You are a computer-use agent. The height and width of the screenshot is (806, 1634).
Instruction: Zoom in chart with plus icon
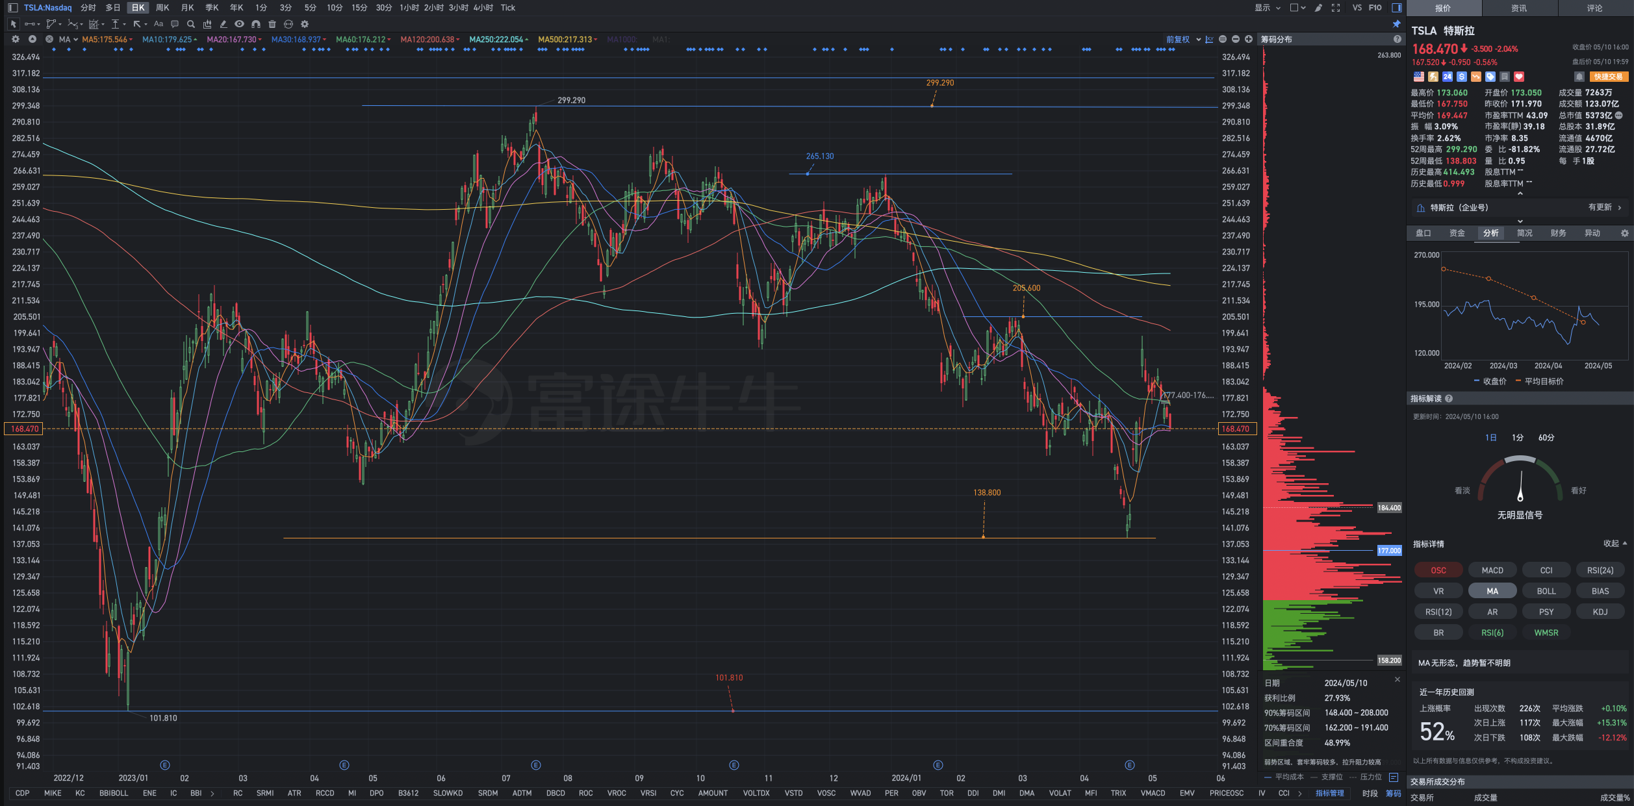pyautogui.click(x=1249, y=40)
